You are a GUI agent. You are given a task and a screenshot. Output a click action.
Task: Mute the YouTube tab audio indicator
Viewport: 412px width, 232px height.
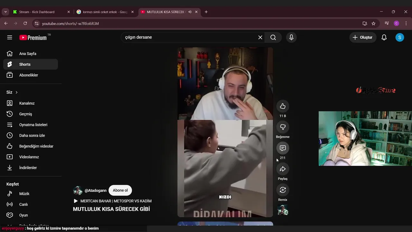coord(190,12)
